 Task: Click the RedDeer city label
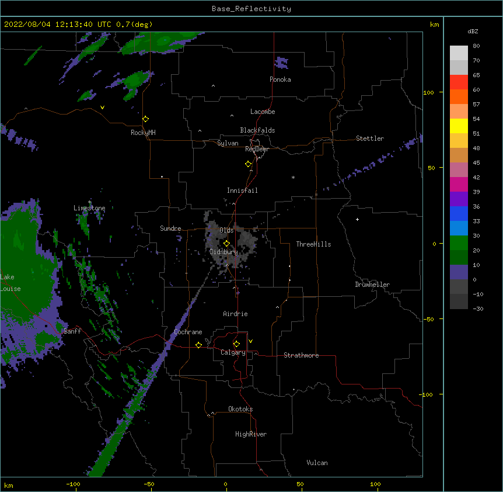tap(257, 149)
